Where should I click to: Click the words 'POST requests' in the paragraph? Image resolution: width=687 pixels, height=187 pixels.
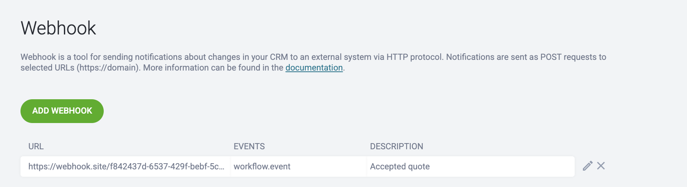click(569, 57)
